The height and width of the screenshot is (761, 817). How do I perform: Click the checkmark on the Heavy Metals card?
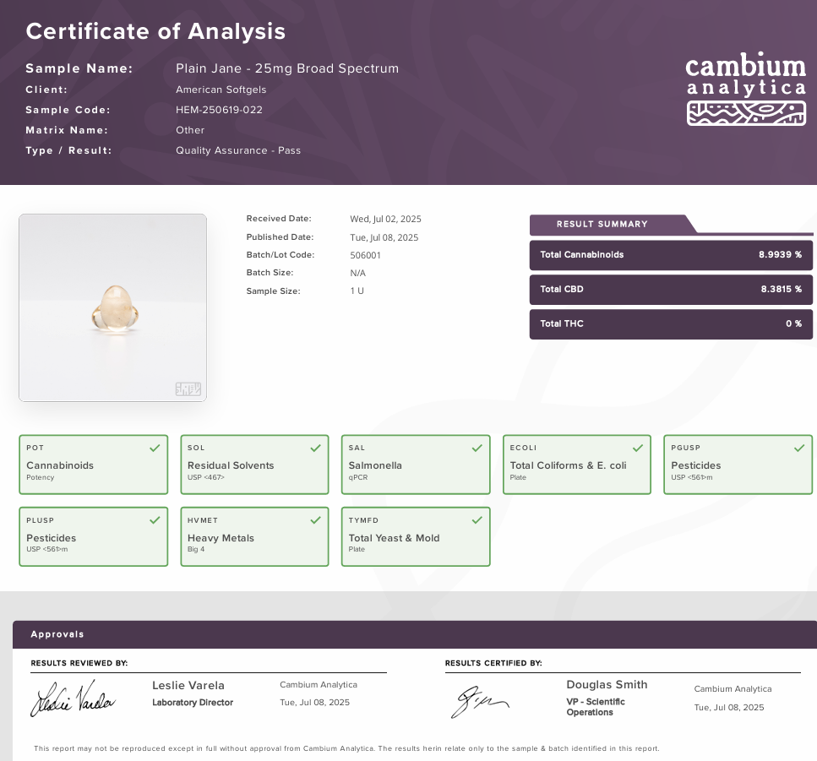[x=315, y=520]
